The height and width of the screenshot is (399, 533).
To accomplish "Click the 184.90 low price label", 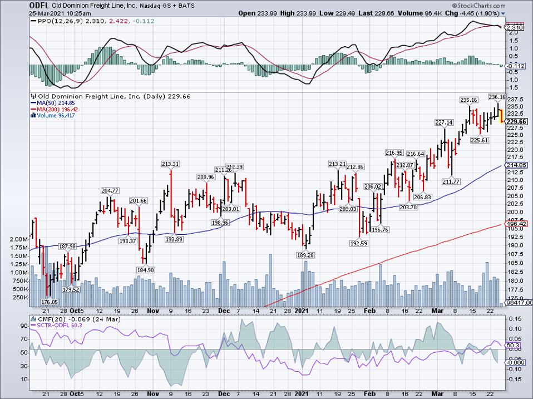I will [145, 270].
